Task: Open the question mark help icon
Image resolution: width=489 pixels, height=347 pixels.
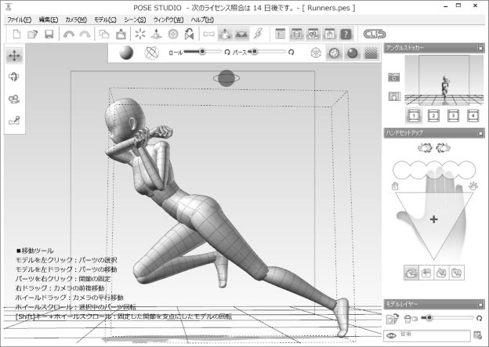Action: [x=346, y=34]
